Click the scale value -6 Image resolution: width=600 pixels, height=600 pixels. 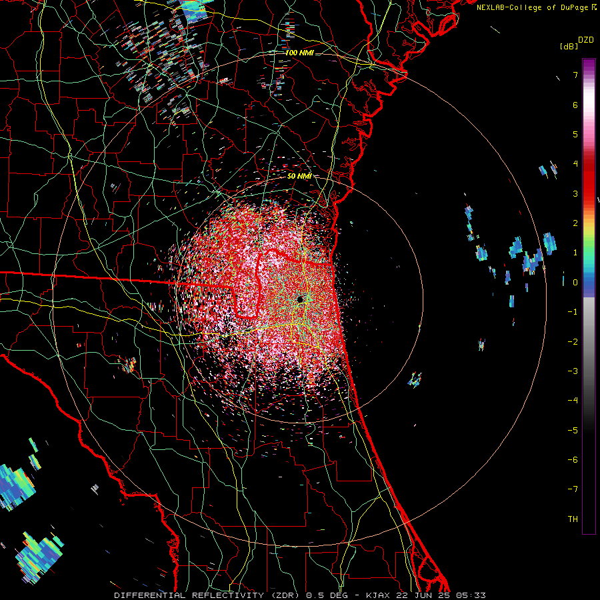(573, 460)
